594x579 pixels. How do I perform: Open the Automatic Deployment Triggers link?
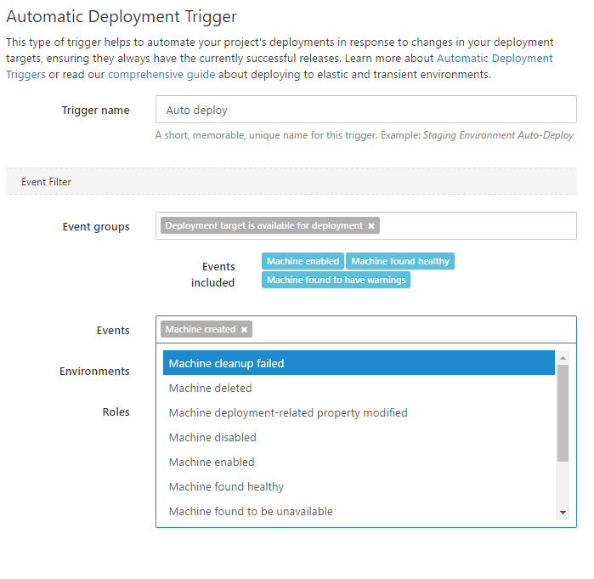[x=493, y=59]
